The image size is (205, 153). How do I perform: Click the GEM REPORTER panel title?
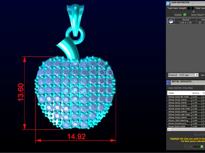pyautogui.click(x=180, y=3)
